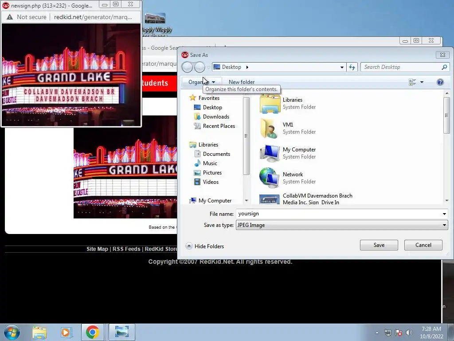454x341 pixels.
Task: Open the Save as type dropdown
Action: 342,225
